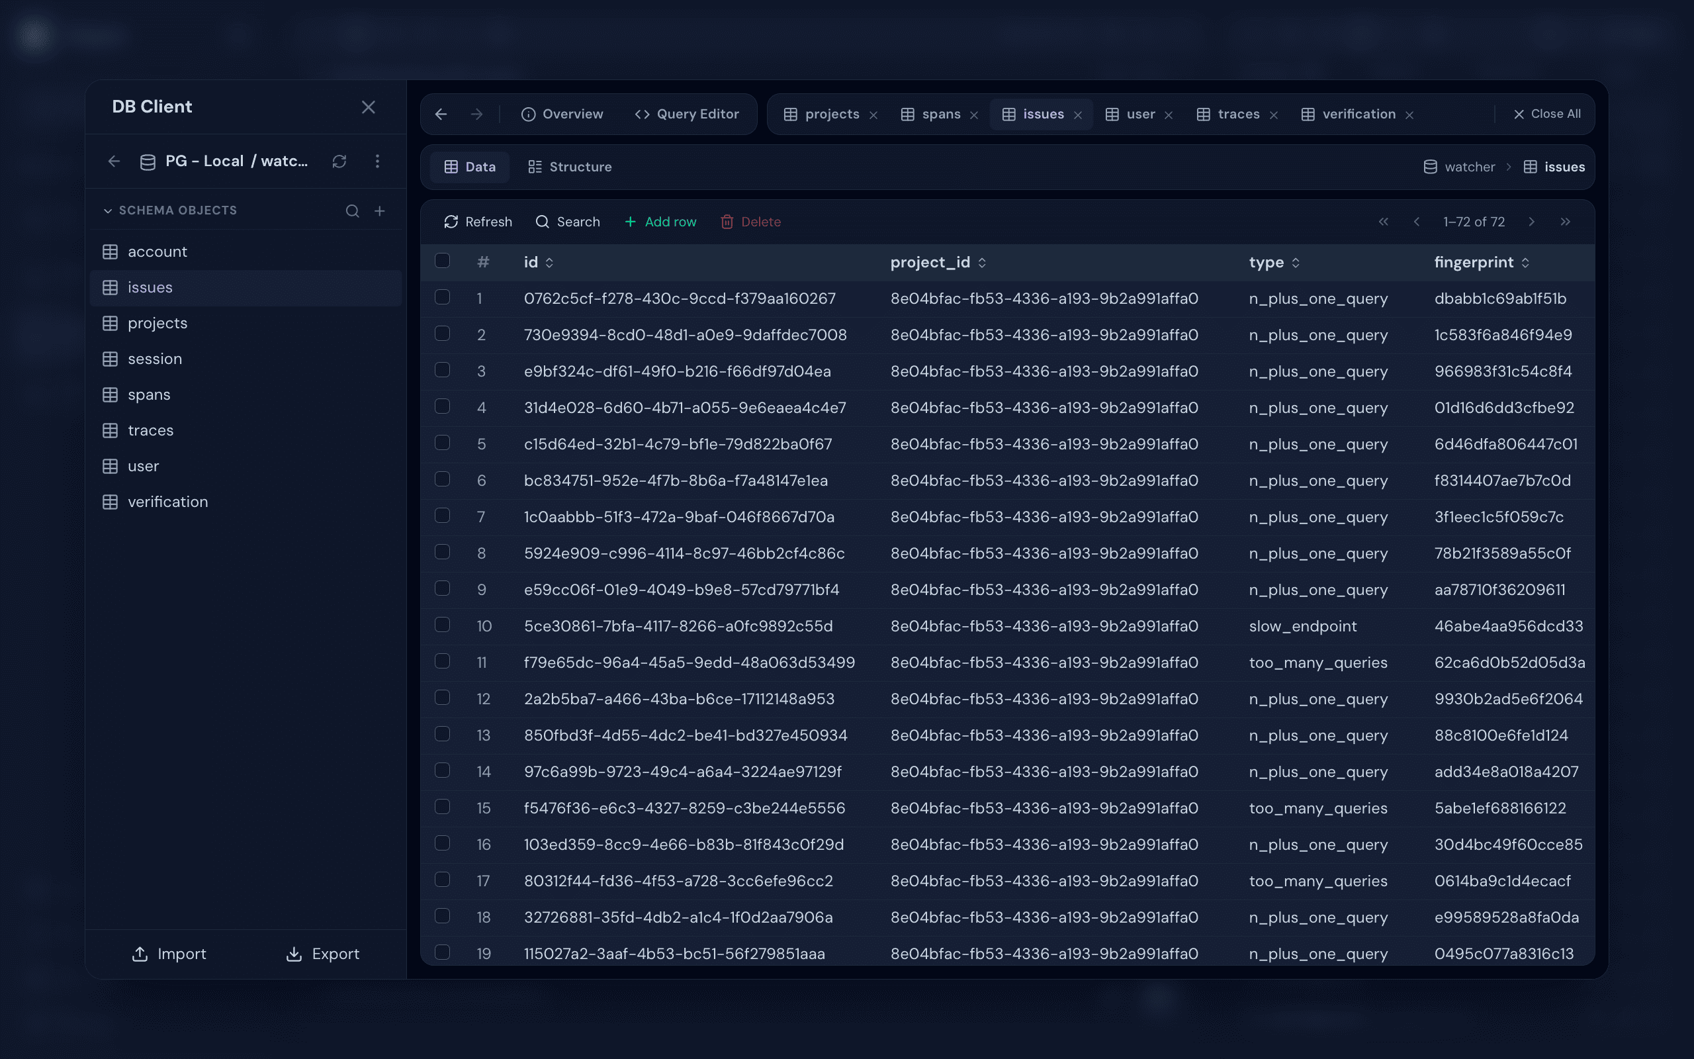
Task: Open verification table in sidebar
Action: (245, 502)
